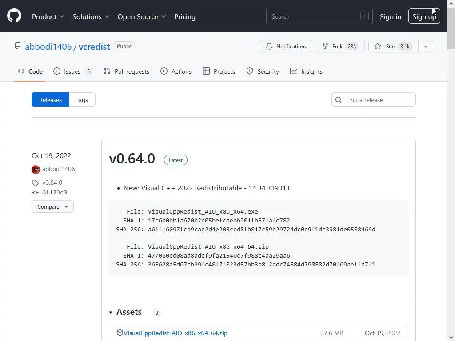Open the Solutions dropdown menu

(x=91, y=16)
